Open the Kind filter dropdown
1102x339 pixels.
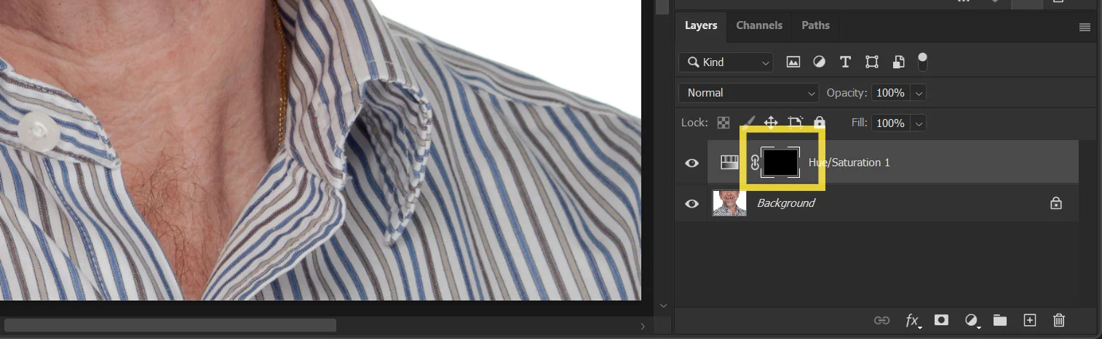(x=726, y=62)
